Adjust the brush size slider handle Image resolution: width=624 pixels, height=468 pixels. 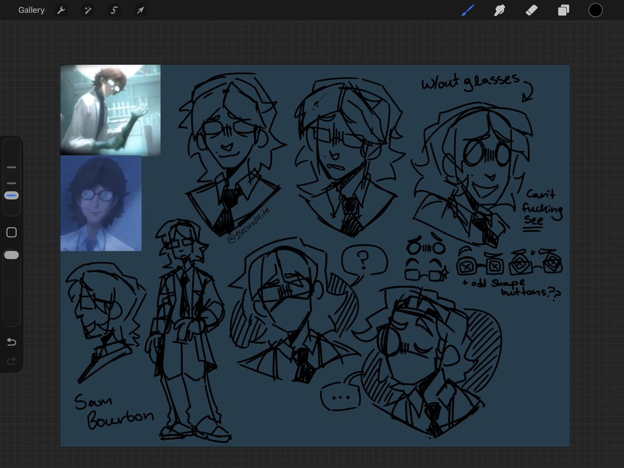point(11,195)
